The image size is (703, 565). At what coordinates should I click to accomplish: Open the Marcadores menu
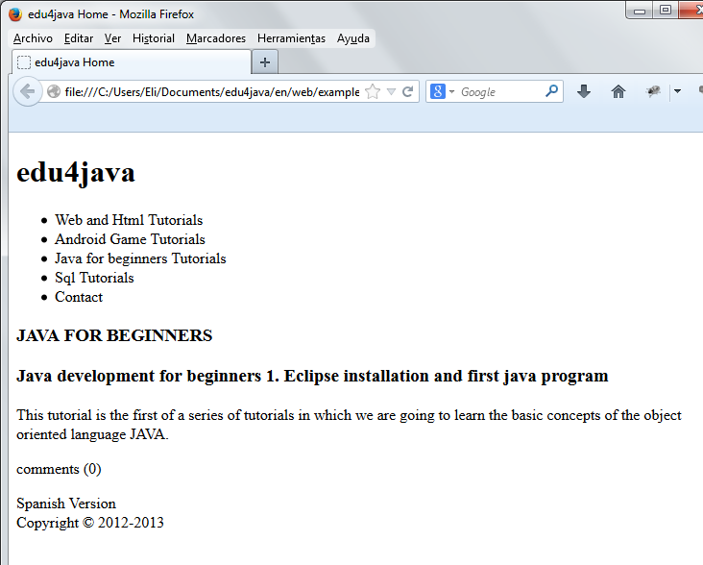coord(216,38)
